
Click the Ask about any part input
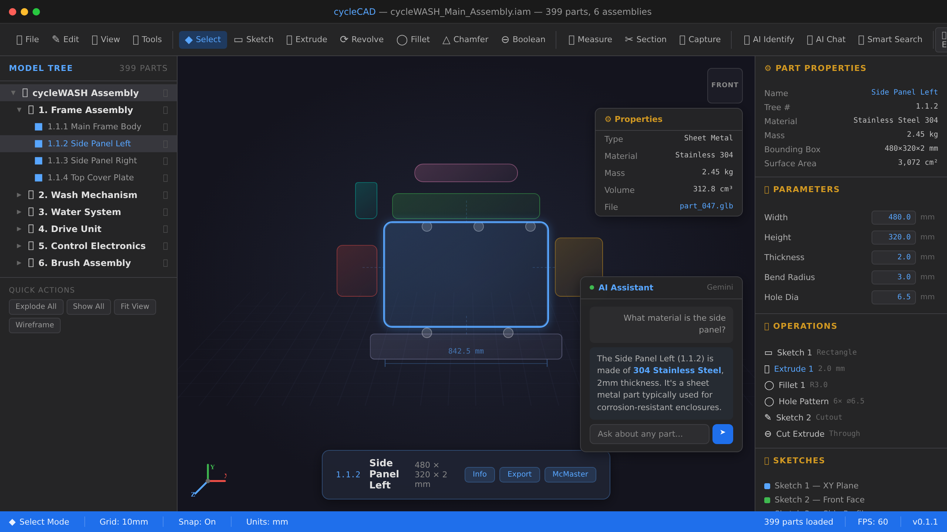coord(649,434)
